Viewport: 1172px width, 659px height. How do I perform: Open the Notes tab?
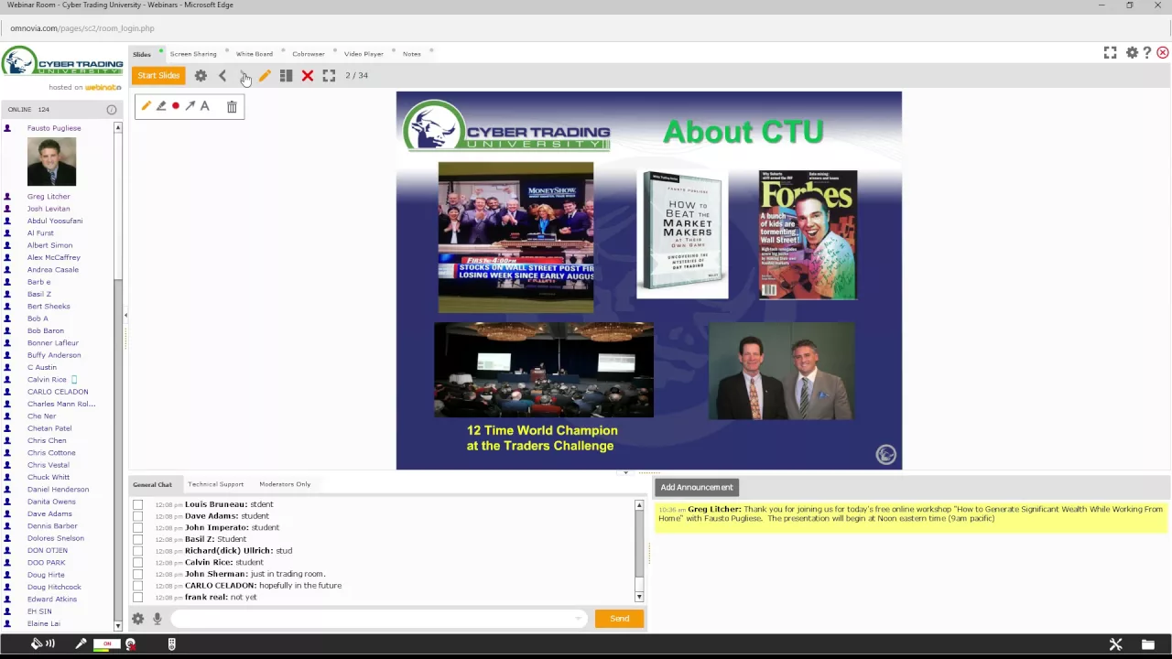click(x=411, y=54)
